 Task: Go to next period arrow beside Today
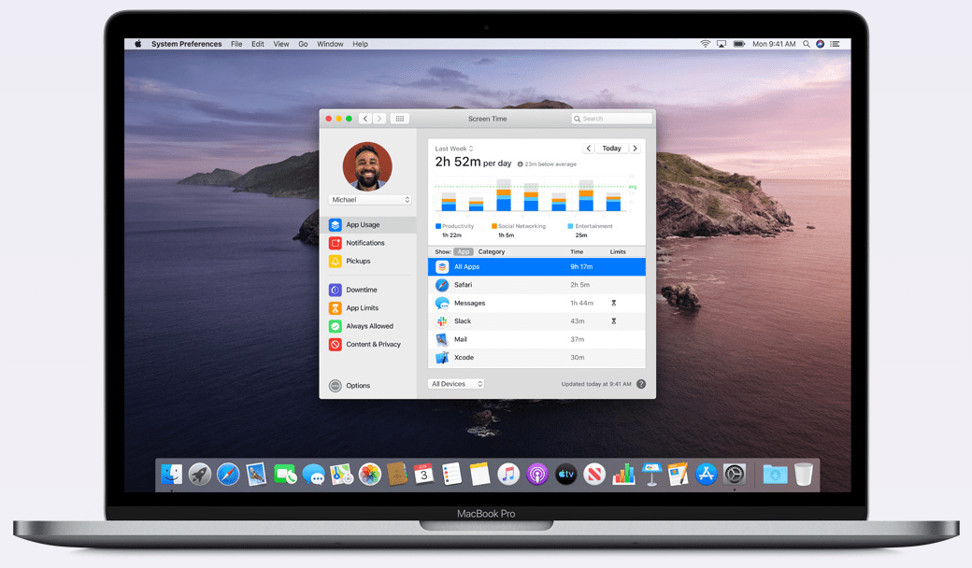pyautogui.click(x=635, y=149)
